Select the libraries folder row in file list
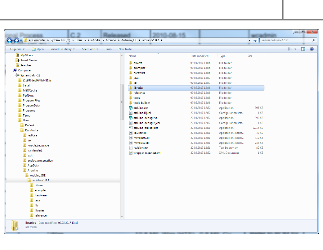The image size is (323, 250). pos(196,88)
